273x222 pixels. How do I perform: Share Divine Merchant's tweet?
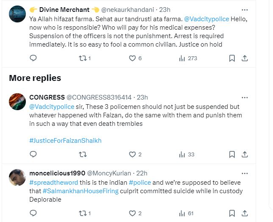tap(245, 58)
